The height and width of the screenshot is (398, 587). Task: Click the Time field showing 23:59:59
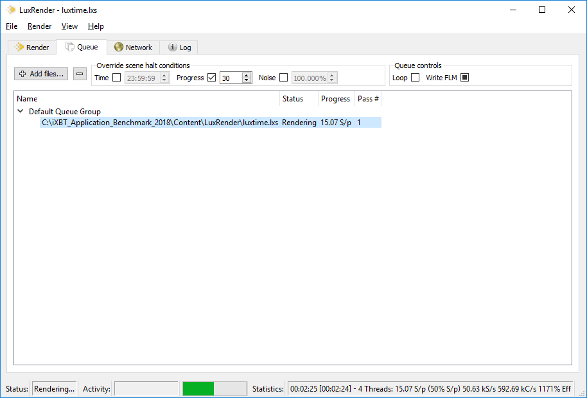[x=143, y=78]
